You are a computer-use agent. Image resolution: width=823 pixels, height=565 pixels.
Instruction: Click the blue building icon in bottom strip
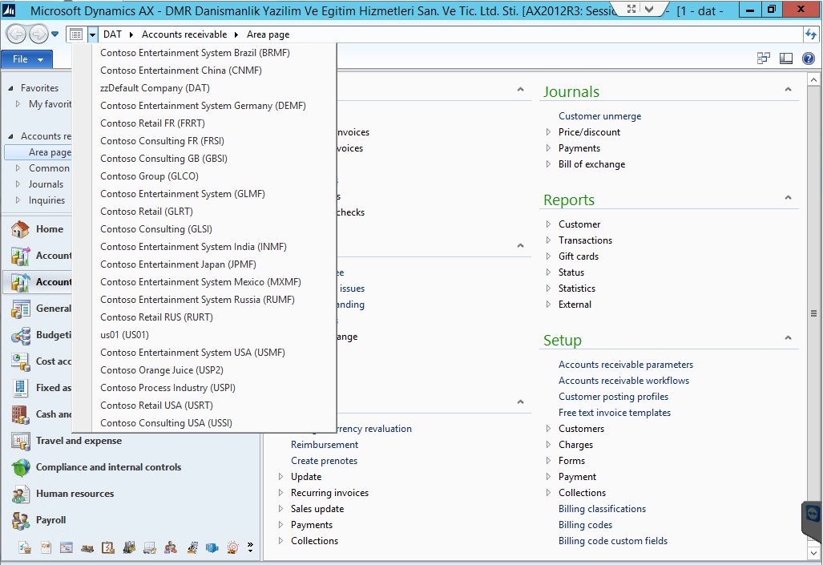point(212,548)
